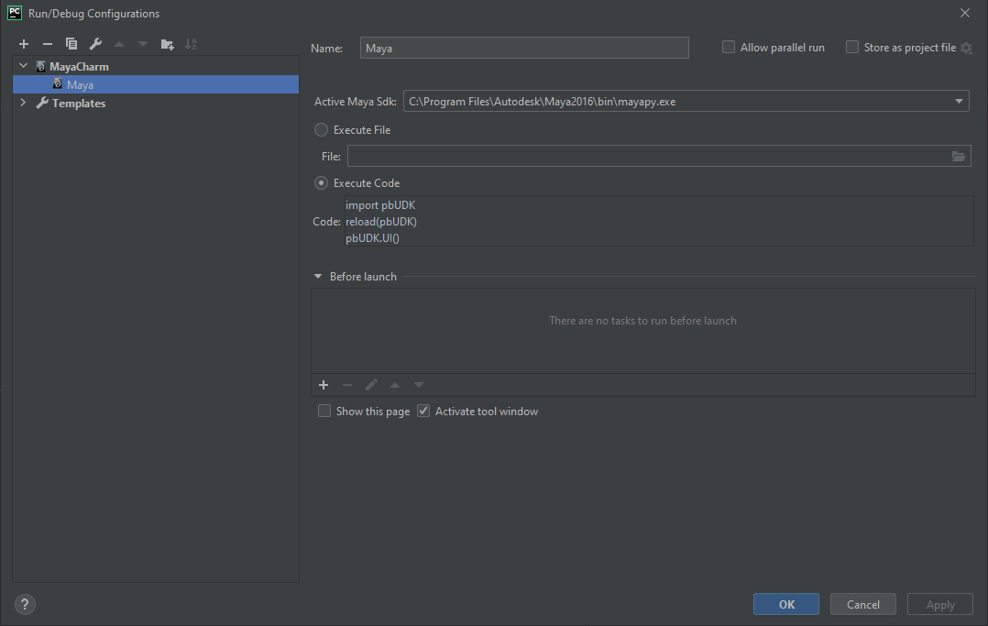Click the 'pbUDK.UI()' code line
This screenshot has width=988, height=626.
click(x=372, y=238)
